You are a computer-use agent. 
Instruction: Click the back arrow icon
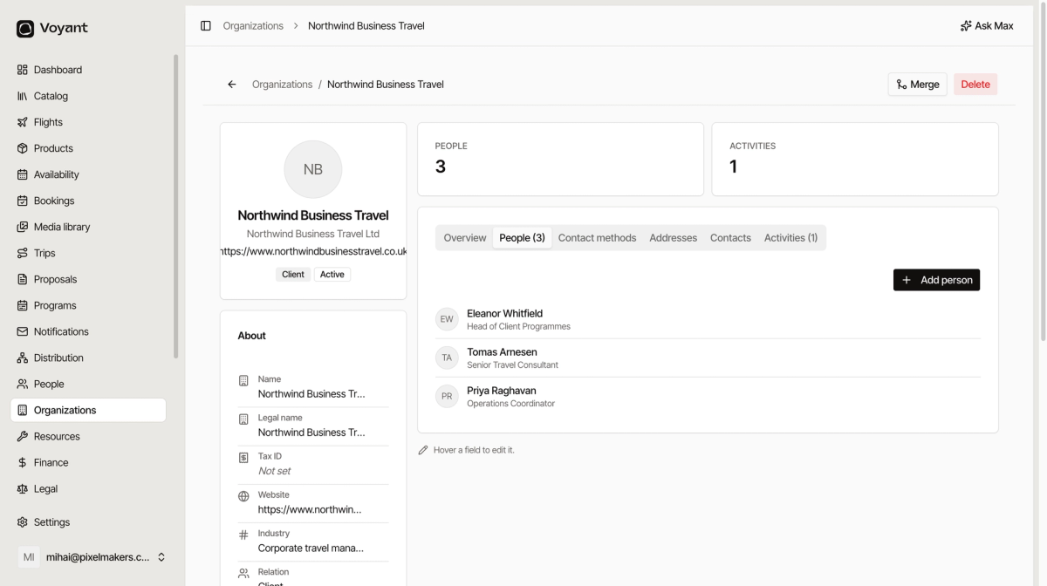point(231,85)
